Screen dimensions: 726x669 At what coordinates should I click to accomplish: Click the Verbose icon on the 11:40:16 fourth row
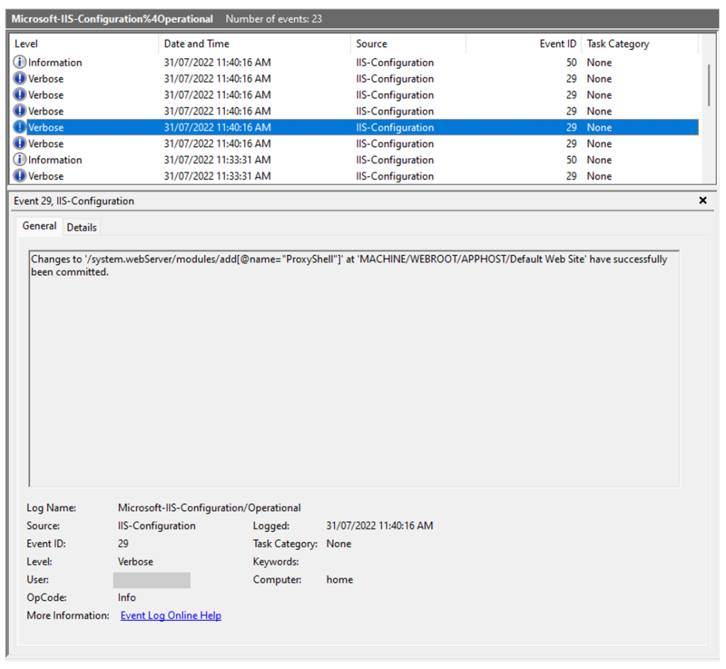click(x=20, y=111)
